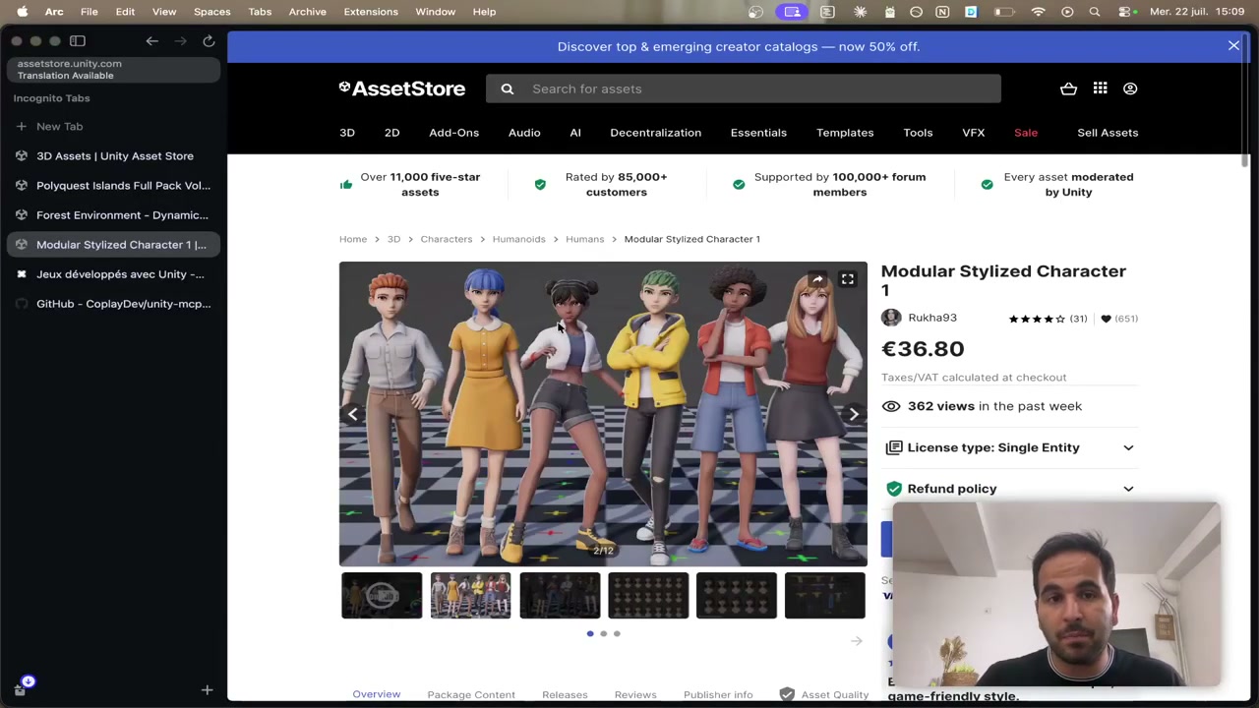Click the Notion icon in the menu bar
Viewport: 1259px width, 708px height.
[942, 12]
